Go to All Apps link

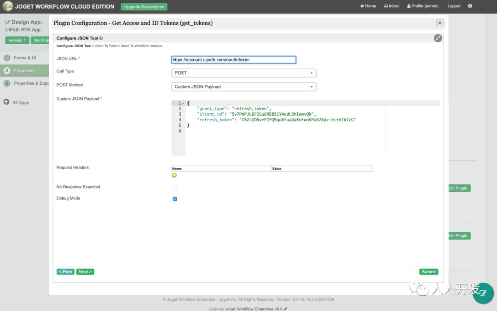pos(21,102)
